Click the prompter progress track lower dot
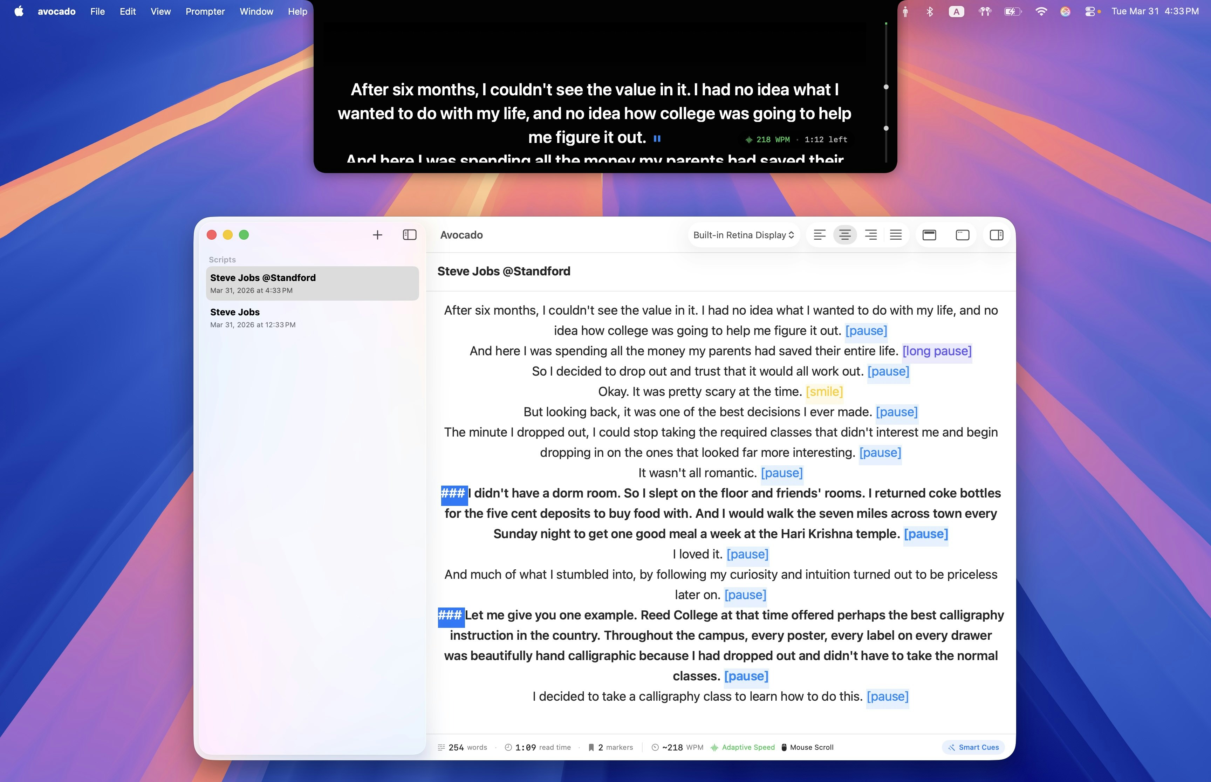1211x782 pixels. pyautogui.click(x=886, y=128)
